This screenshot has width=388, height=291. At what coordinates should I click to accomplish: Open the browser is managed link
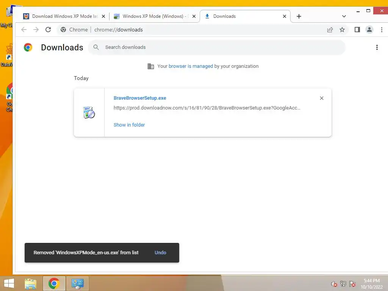[x=191, y=66]
